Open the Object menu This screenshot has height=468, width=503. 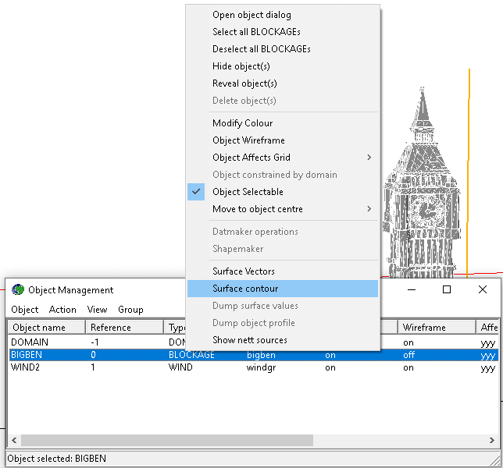(25, 310)
